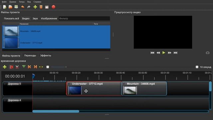Screen dimensions: 213x120
Task: Select the Underwater clip on the timeline
Action: click(x=94, y=88)
